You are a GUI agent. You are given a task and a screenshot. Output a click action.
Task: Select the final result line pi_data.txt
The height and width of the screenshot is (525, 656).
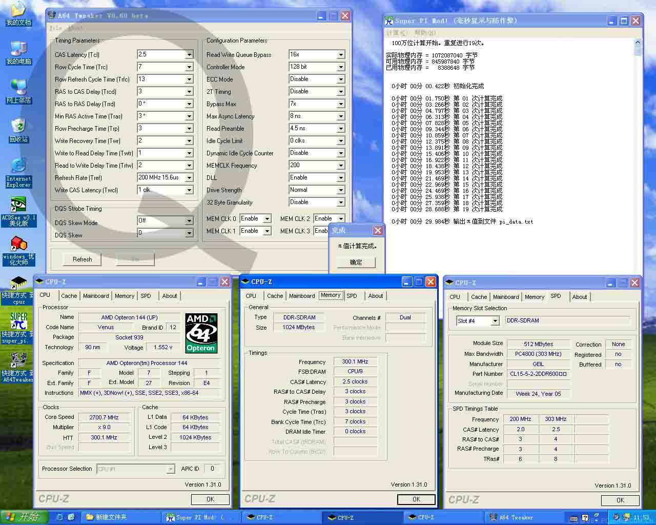coord(463,221)
